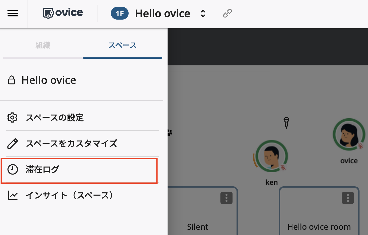Select the pencil icon for スペースをカスタマイズ

[x=12, y=143]
